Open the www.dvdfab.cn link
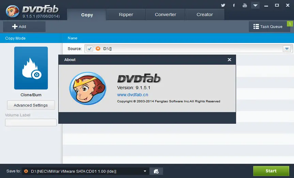This screenshot has width=294, height=178. click(x=133, y=95)
